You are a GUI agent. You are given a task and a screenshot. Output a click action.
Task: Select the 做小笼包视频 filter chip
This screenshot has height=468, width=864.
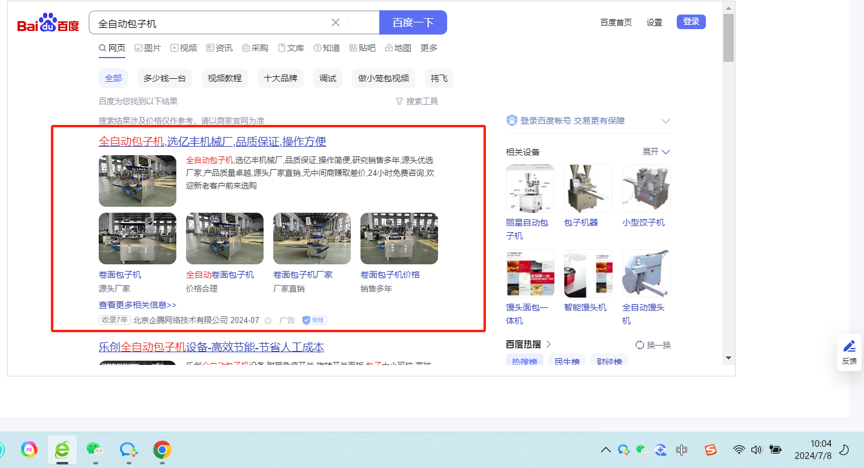click(384, 78)
